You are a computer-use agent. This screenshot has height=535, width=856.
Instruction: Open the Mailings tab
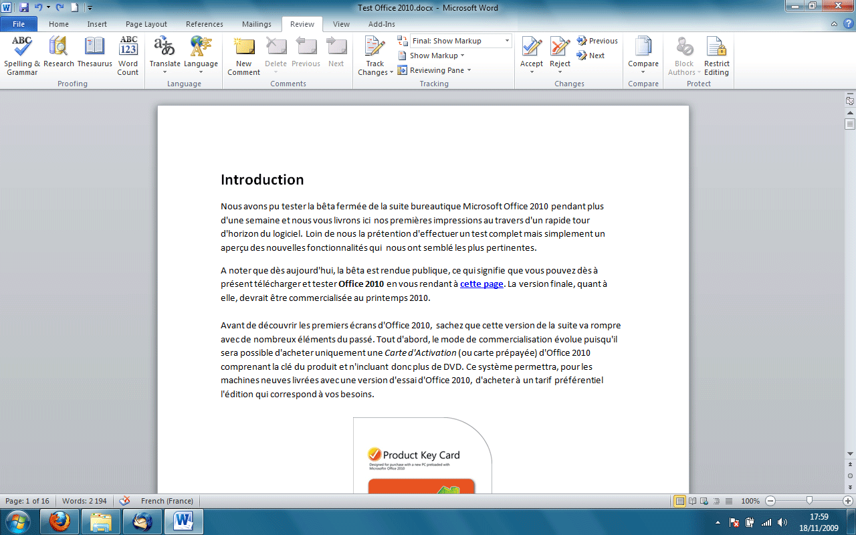[257, 24]
